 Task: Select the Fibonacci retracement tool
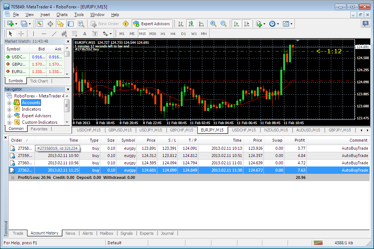pyautogui.click(x=74, y=34)
